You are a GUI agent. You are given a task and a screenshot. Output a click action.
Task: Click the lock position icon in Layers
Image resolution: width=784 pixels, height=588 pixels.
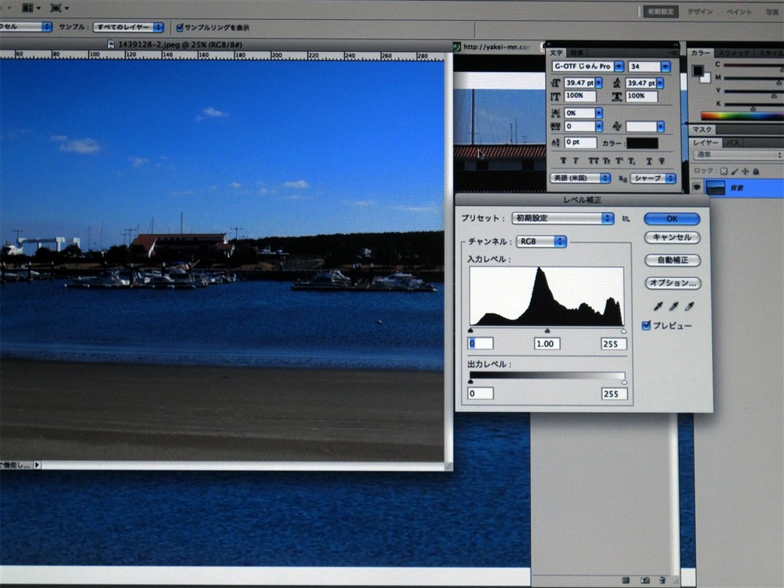(745, 171)
